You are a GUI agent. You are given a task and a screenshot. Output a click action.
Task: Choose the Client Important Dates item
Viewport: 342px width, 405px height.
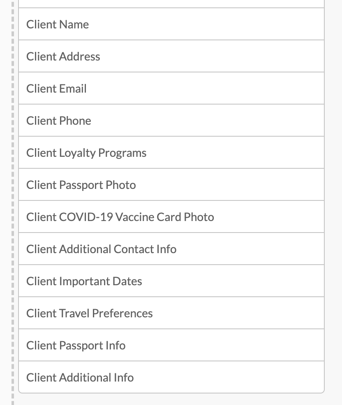[x=171, y=281]
